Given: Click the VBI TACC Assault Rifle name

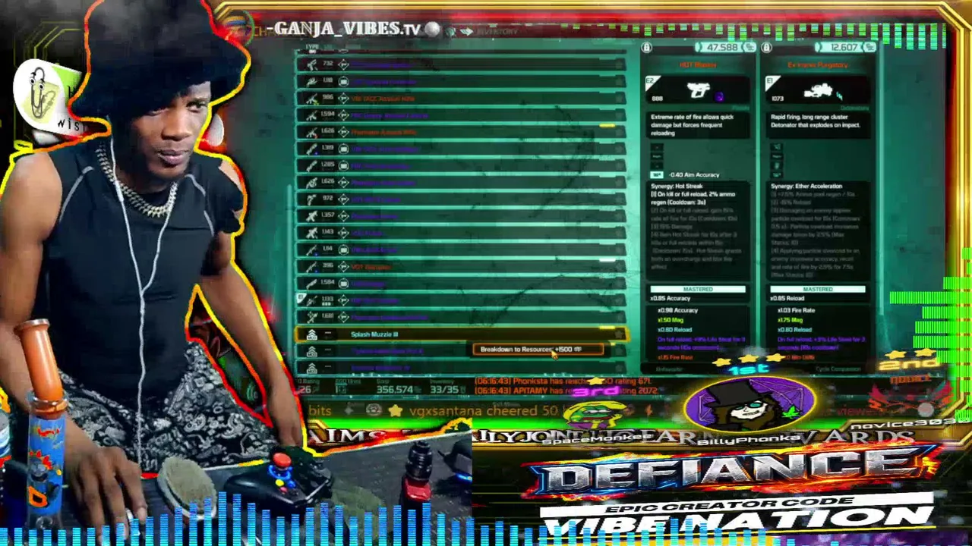Looking at the screenshot, I should coord(383,99).
